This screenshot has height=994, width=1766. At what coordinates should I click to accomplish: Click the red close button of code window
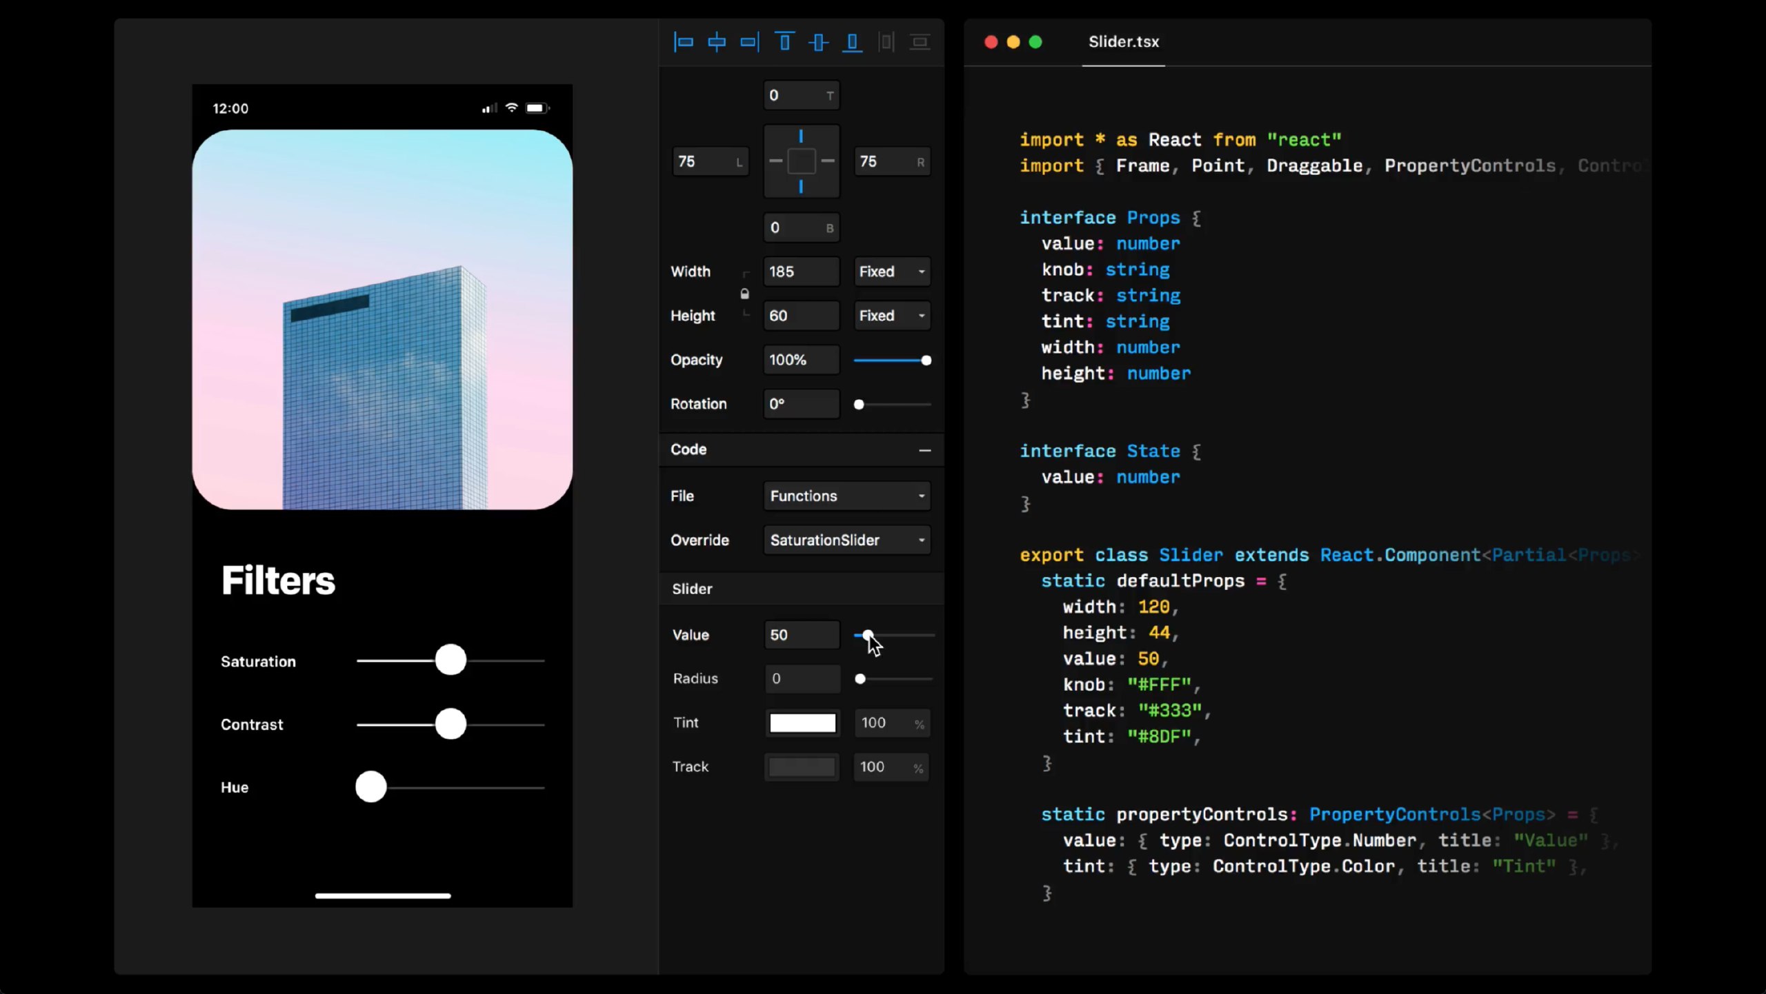coord(991,42)
